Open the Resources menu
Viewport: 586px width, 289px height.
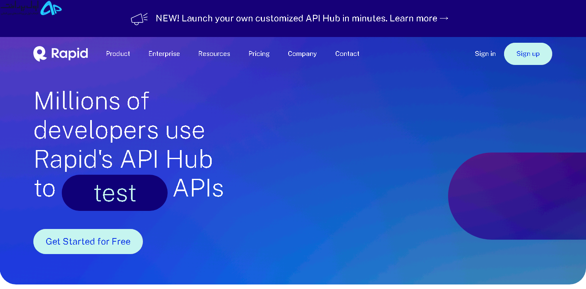point(214,54)
